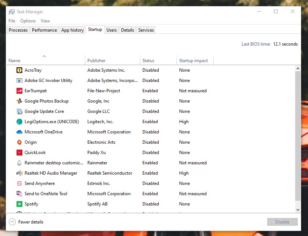The image size is (308, 236).
Task: Go to the Users tab
Action: [112, 30]
